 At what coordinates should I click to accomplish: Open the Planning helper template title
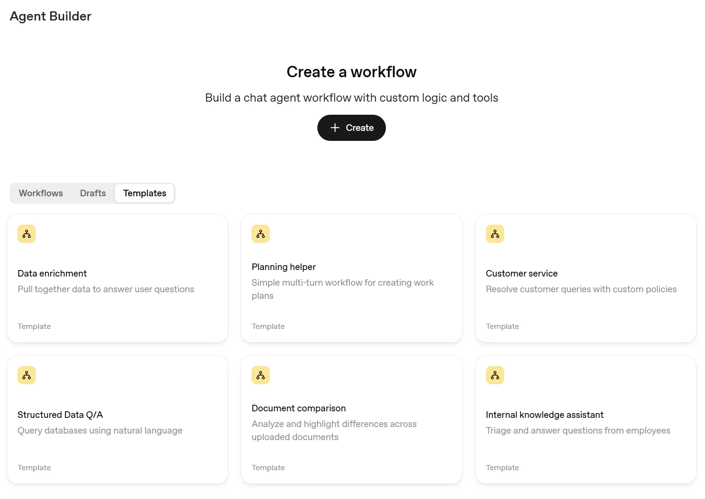click(x=284, y=267)
